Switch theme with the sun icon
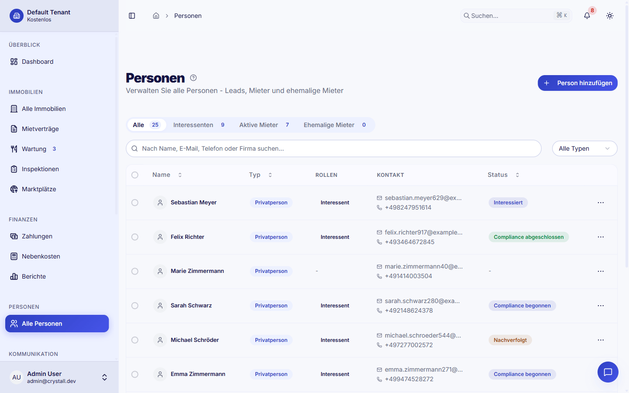This screenshot has width=629, height=393. click(x=610, y=16)
